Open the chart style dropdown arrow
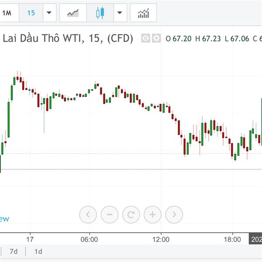Screen dimensions: 262x262 pyautogui.click(x=120, y=13)
